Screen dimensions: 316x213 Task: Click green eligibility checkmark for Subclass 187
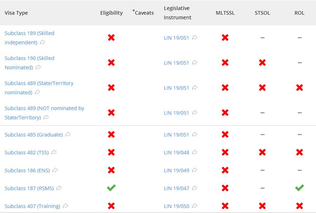111,188
